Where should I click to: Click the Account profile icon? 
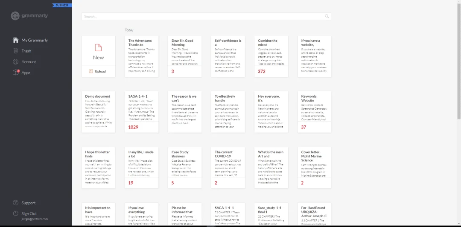click(x=16, y=62)
